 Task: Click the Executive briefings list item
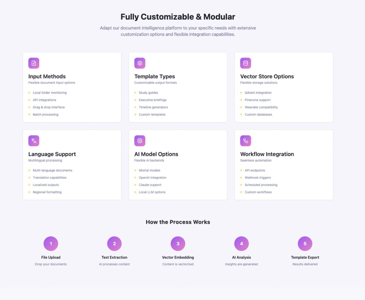coord(153,100)
